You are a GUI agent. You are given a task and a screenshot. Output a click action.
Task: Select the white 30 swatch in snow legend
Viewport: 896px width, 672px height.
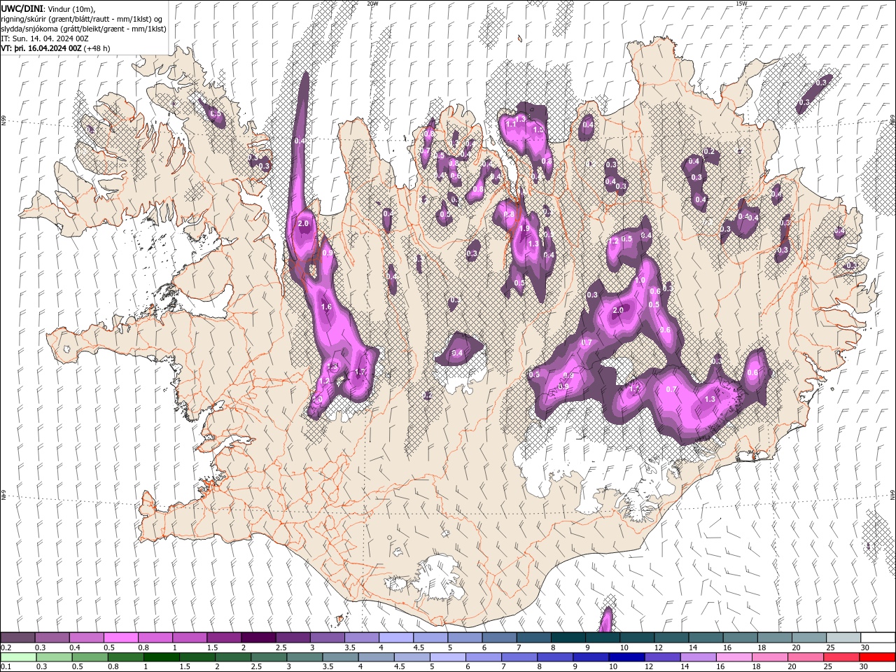(878, 638)
